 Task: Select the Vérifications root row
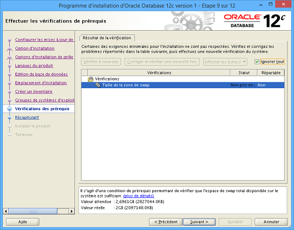[x=183, y=79]
